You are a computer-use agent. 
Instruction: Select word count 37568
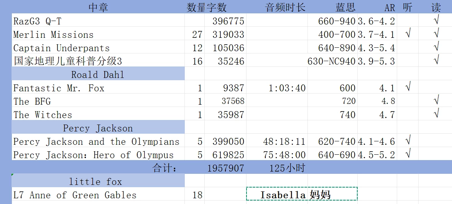225,100
